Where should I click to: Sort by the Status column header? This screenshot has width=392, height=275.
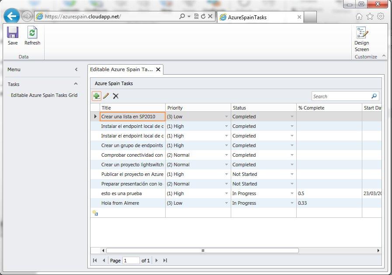264,108
